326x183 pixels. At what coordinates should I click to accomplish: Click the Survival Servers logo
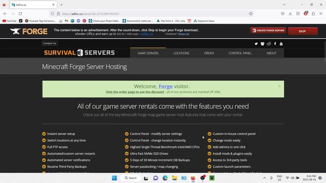tap(79, 53)
